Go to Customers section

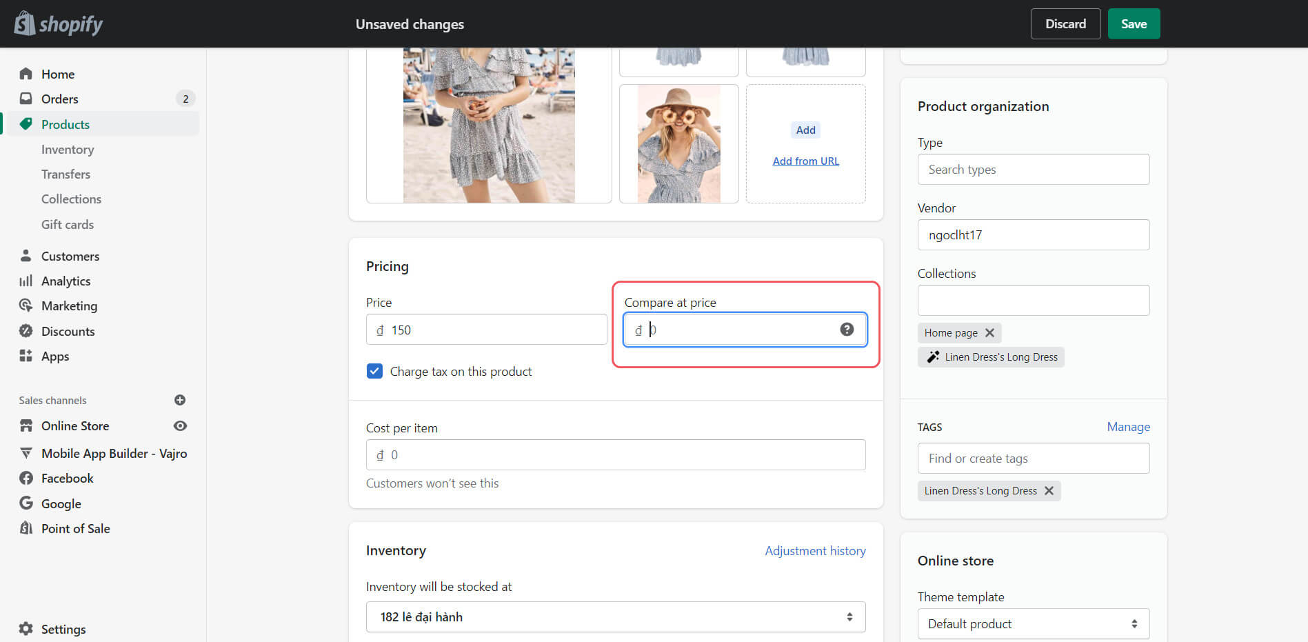tap(70, 256)
